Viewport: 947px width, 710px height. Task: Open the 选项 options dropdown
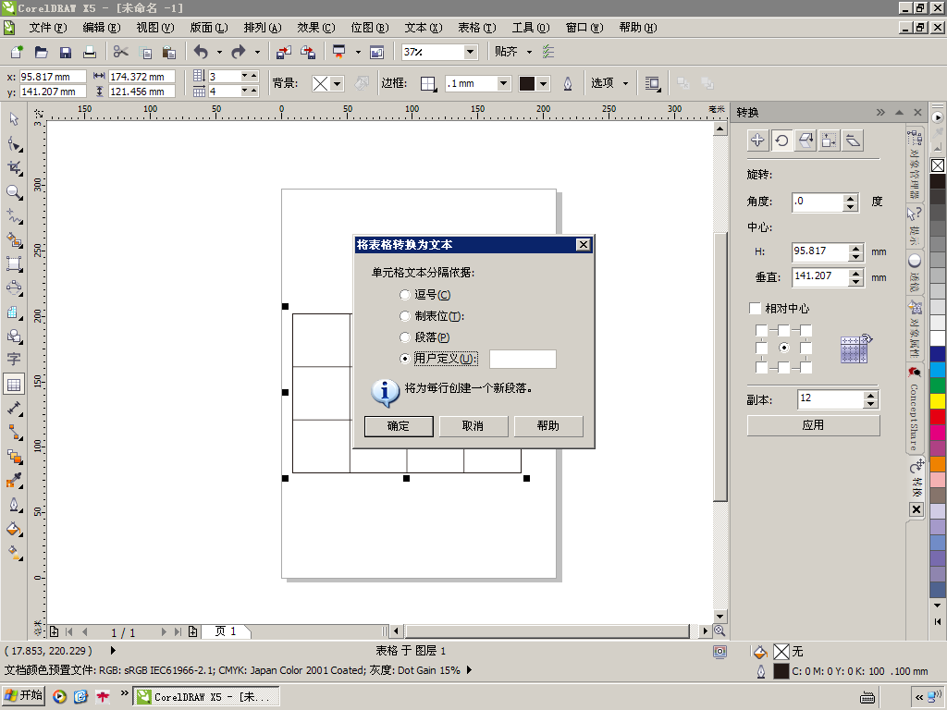[x=609, y=83]
